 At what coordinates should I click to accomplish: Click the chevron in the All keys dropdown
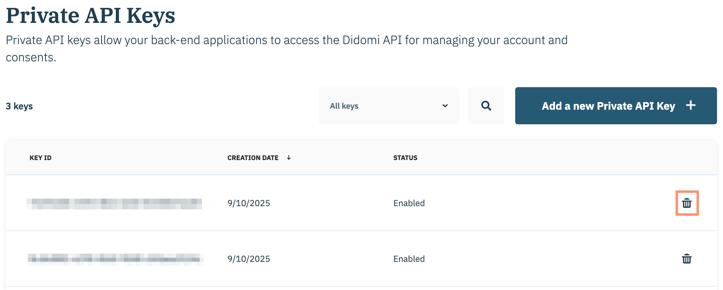coord(445,106)
